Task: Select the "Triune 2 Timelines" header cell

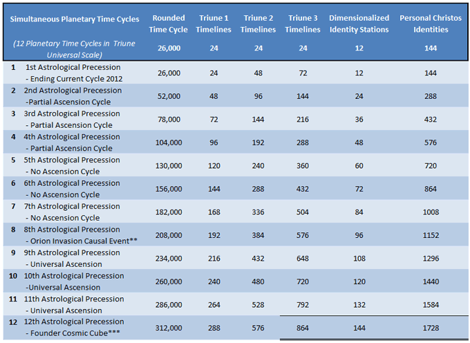Action: [259, 24]
